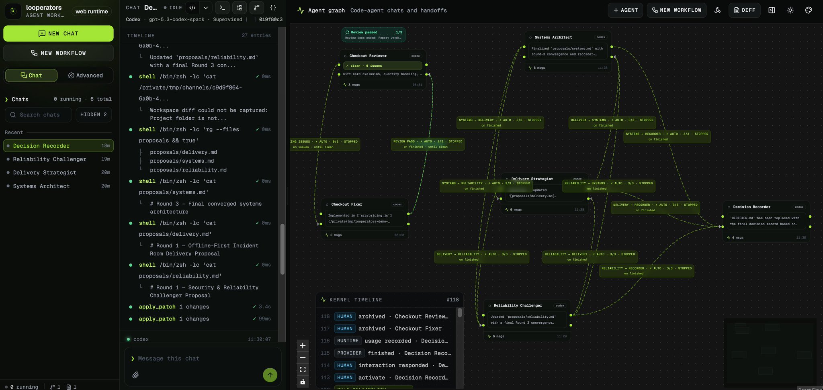
Task: Zoom in on the agent graph
Action: click(x=303, y=345)
